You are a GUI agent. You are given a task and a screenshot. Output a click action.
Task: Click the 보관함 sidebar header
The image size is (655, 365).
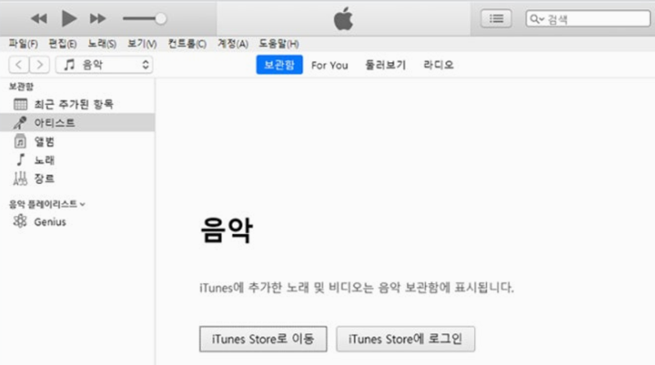21,87
